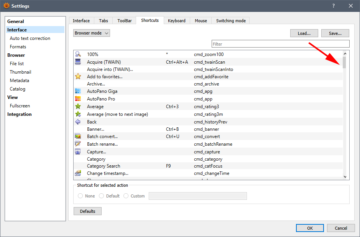Screen dimensions: 360x237
Task: Click the AutoPano Giga icon
Action: click(x=78, y=91)
